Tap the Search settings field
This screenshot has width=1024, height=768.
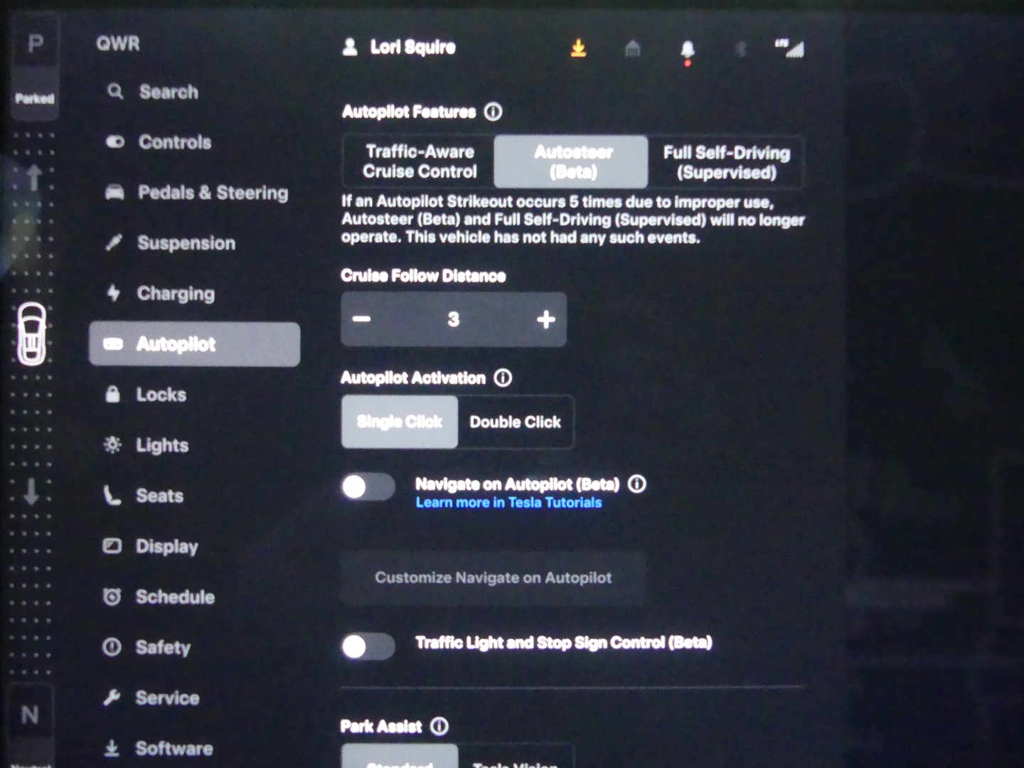click(x=169, y=92)
